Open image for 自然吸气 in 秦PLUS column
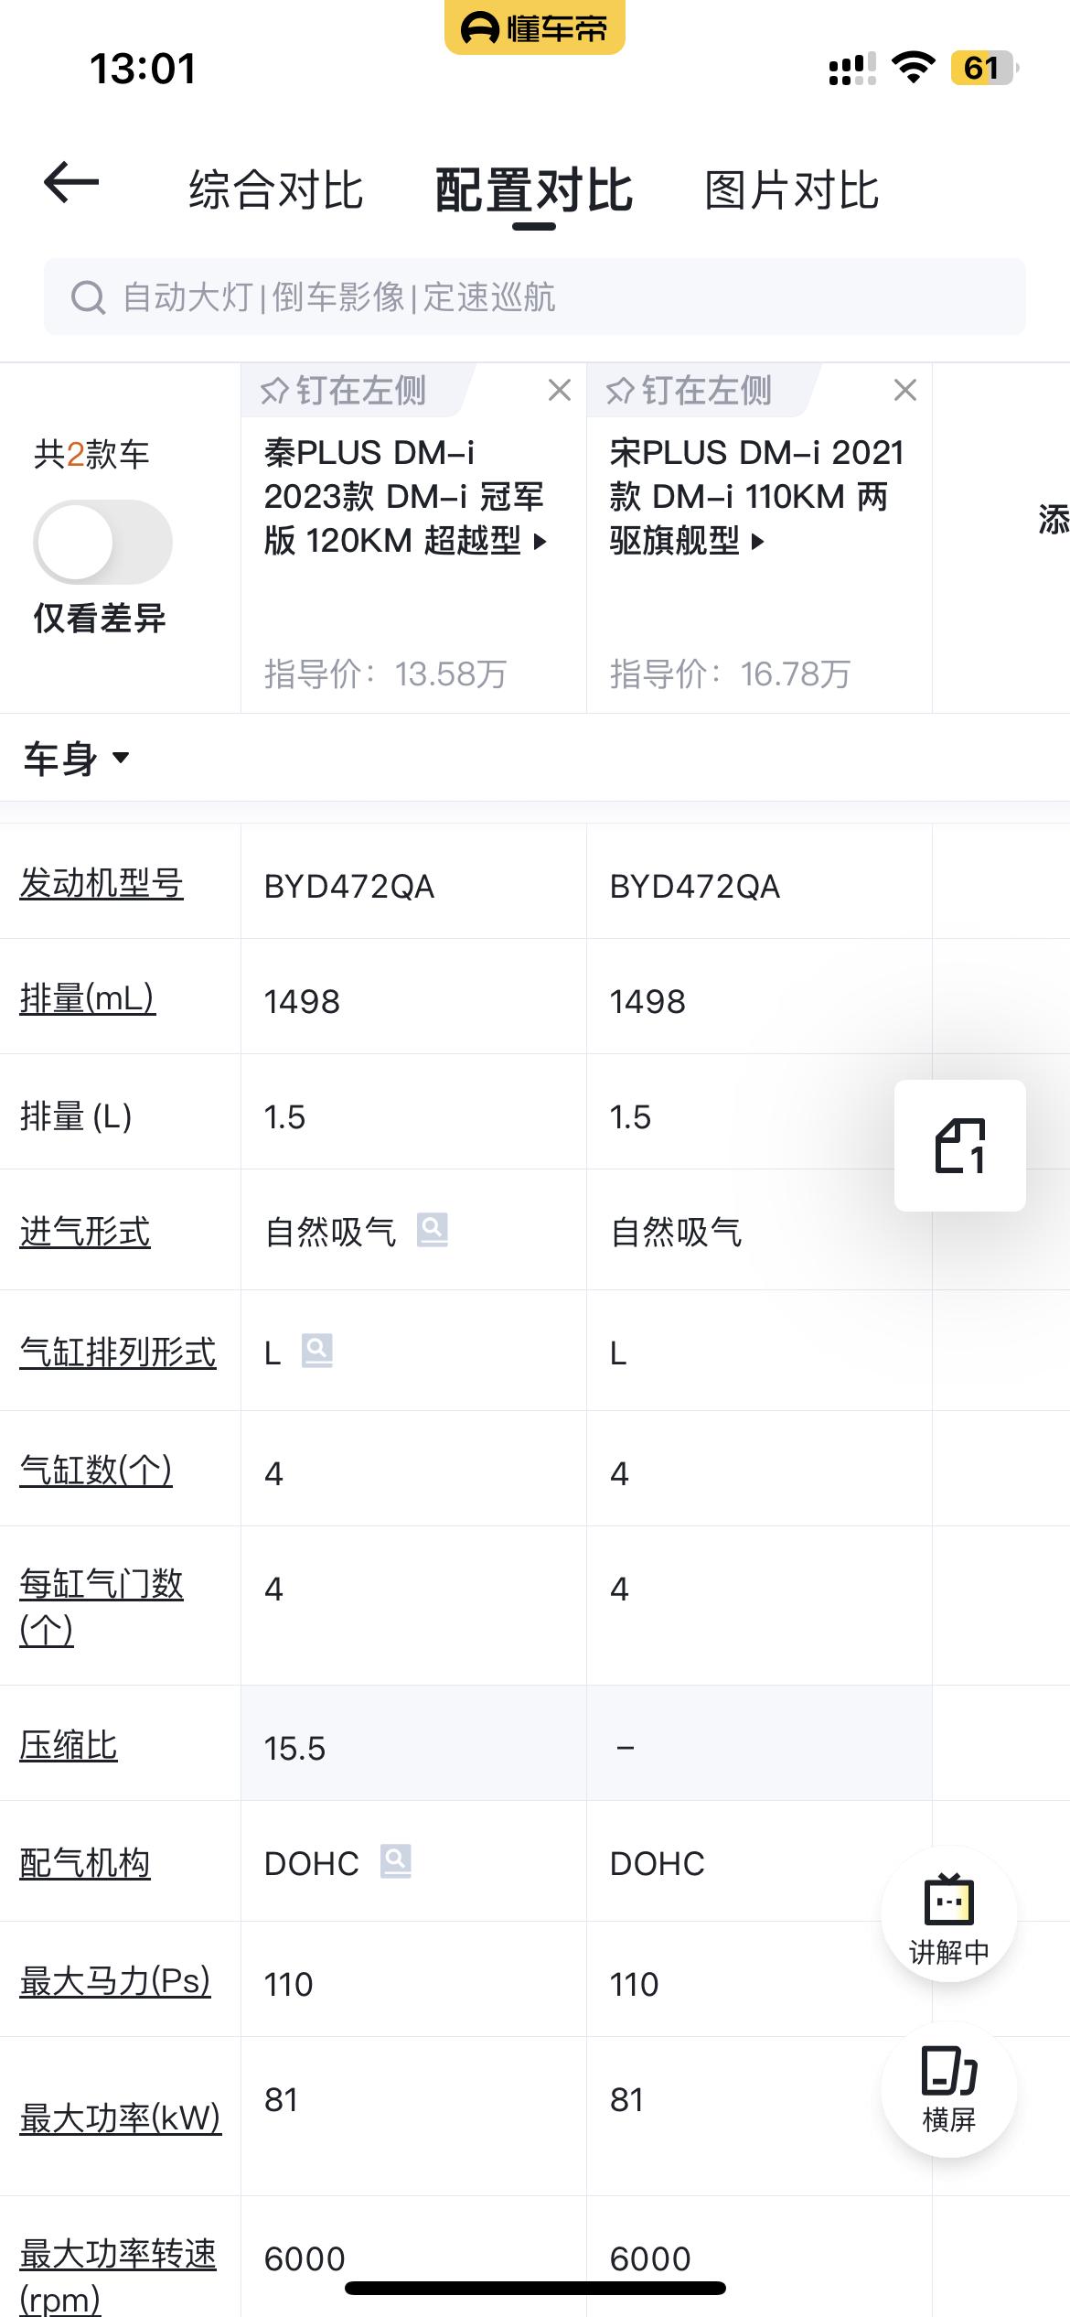The height and width of the screenshot is (2317, 1070). 433,1229
